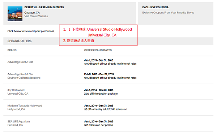Click the OFFERS/VALID DATES column header
Screen dimensions: 217x134
[x=98, y=50]
